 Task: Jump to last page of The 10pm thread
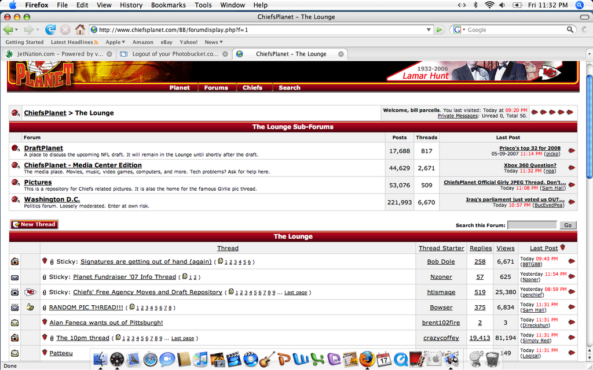[x=182, y=338]
